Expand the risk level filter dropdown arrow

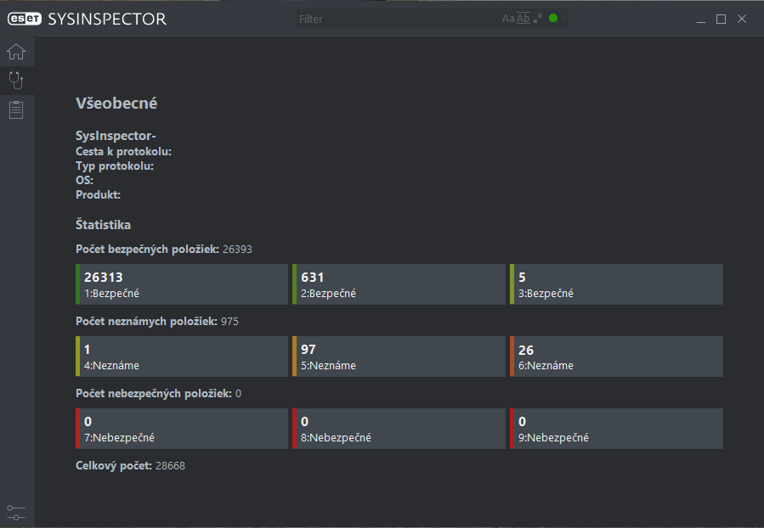(x=563, y=19)
